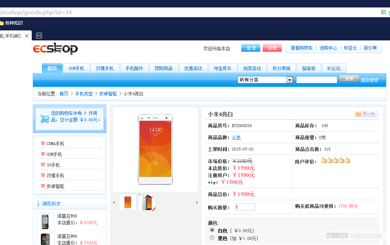The image size is (390, 245).
Task: Open the GSM手机 navigation tab
Action: point(76,68)
